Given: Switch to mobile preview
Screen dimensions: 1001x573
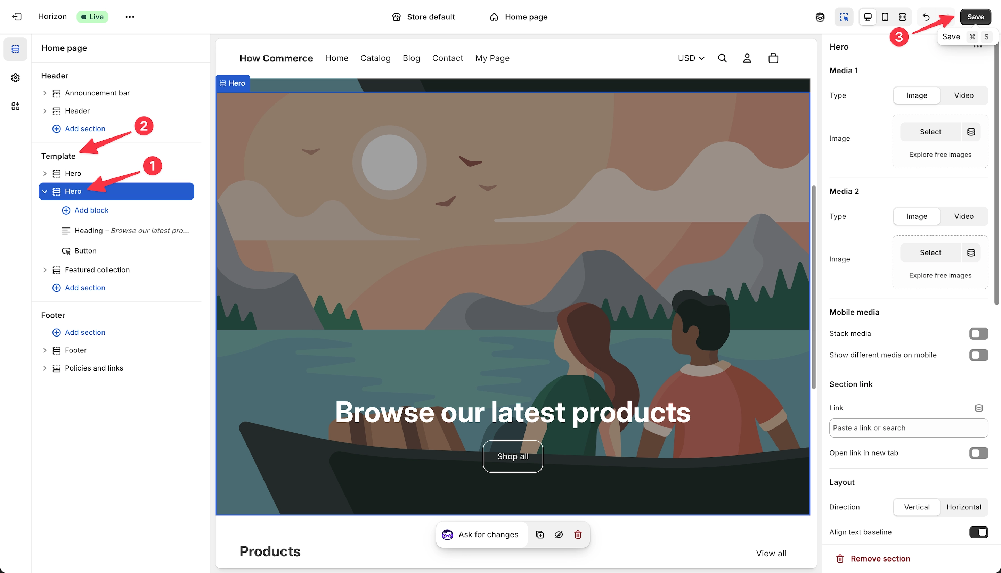Looking at the screenshot, I should point(885,17).
